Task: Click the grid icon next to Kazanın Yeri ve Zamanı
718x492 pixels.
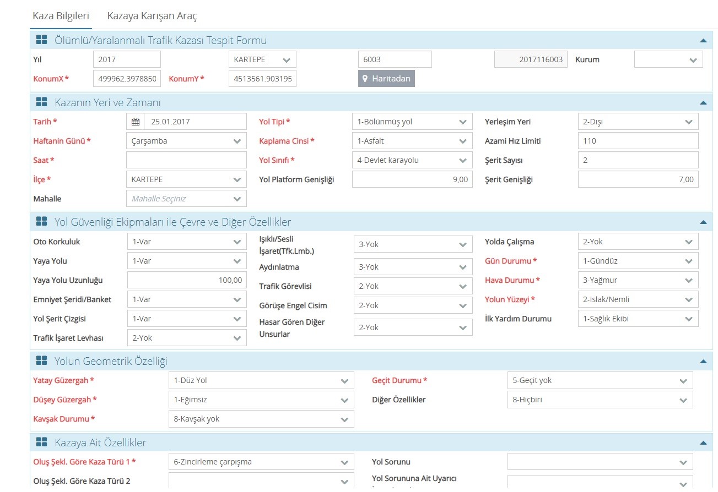Action: 41,102
